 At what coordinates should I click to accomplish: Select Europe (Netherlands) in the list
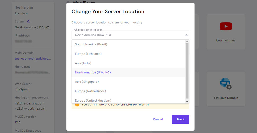coord(129,91)
